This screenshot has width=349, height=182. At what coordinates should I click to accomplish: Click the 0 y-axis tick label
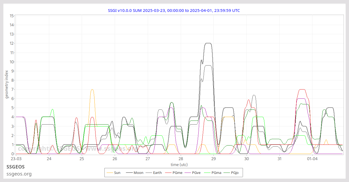click(x=12, y=154)
